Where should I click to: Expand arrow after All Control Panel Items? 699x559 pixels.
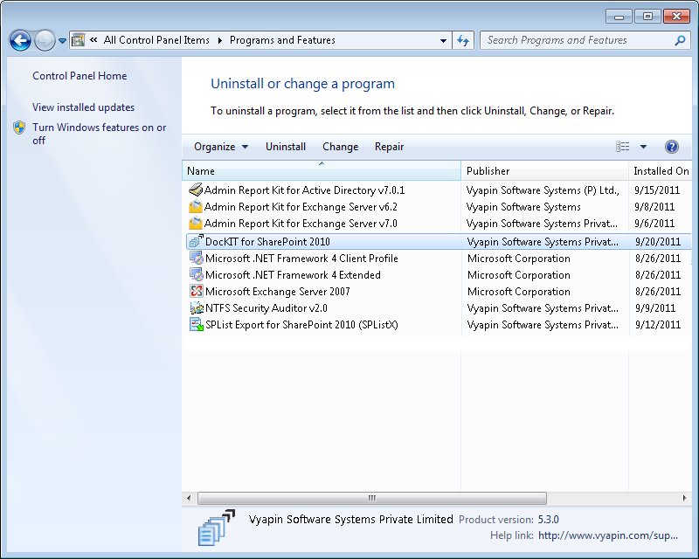coord(220,40)
